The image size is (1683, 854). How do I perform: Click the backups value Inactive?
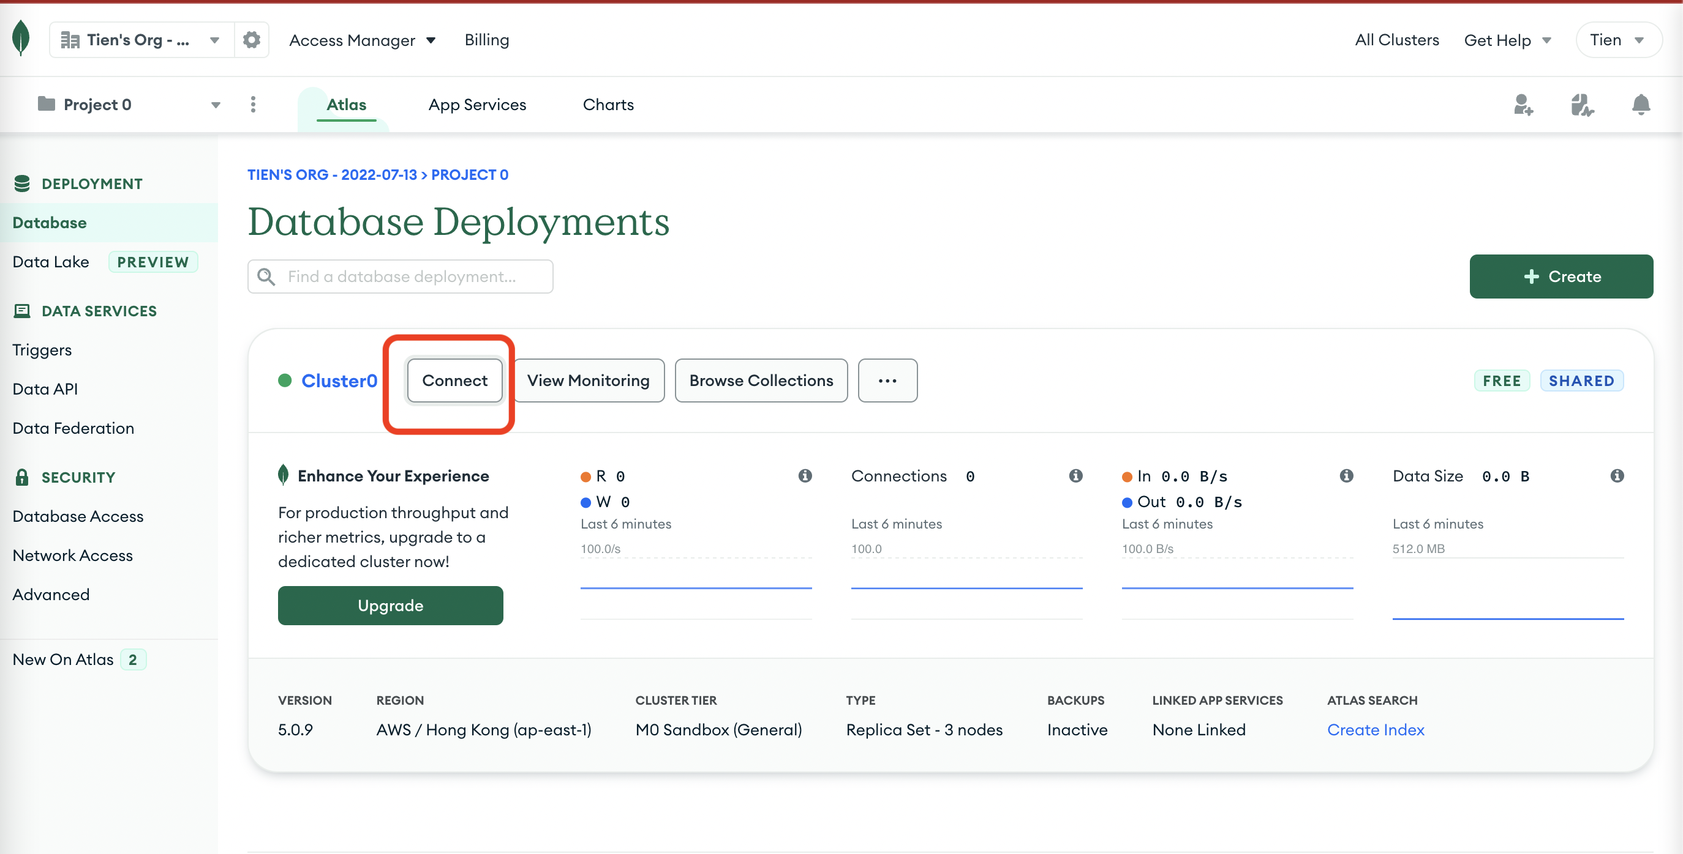click(1077, 729)
